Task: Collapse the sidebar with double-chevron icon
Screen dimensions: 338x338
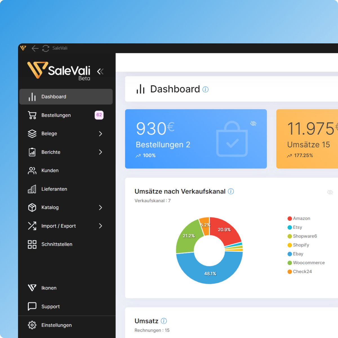Action: click(100, 72)
